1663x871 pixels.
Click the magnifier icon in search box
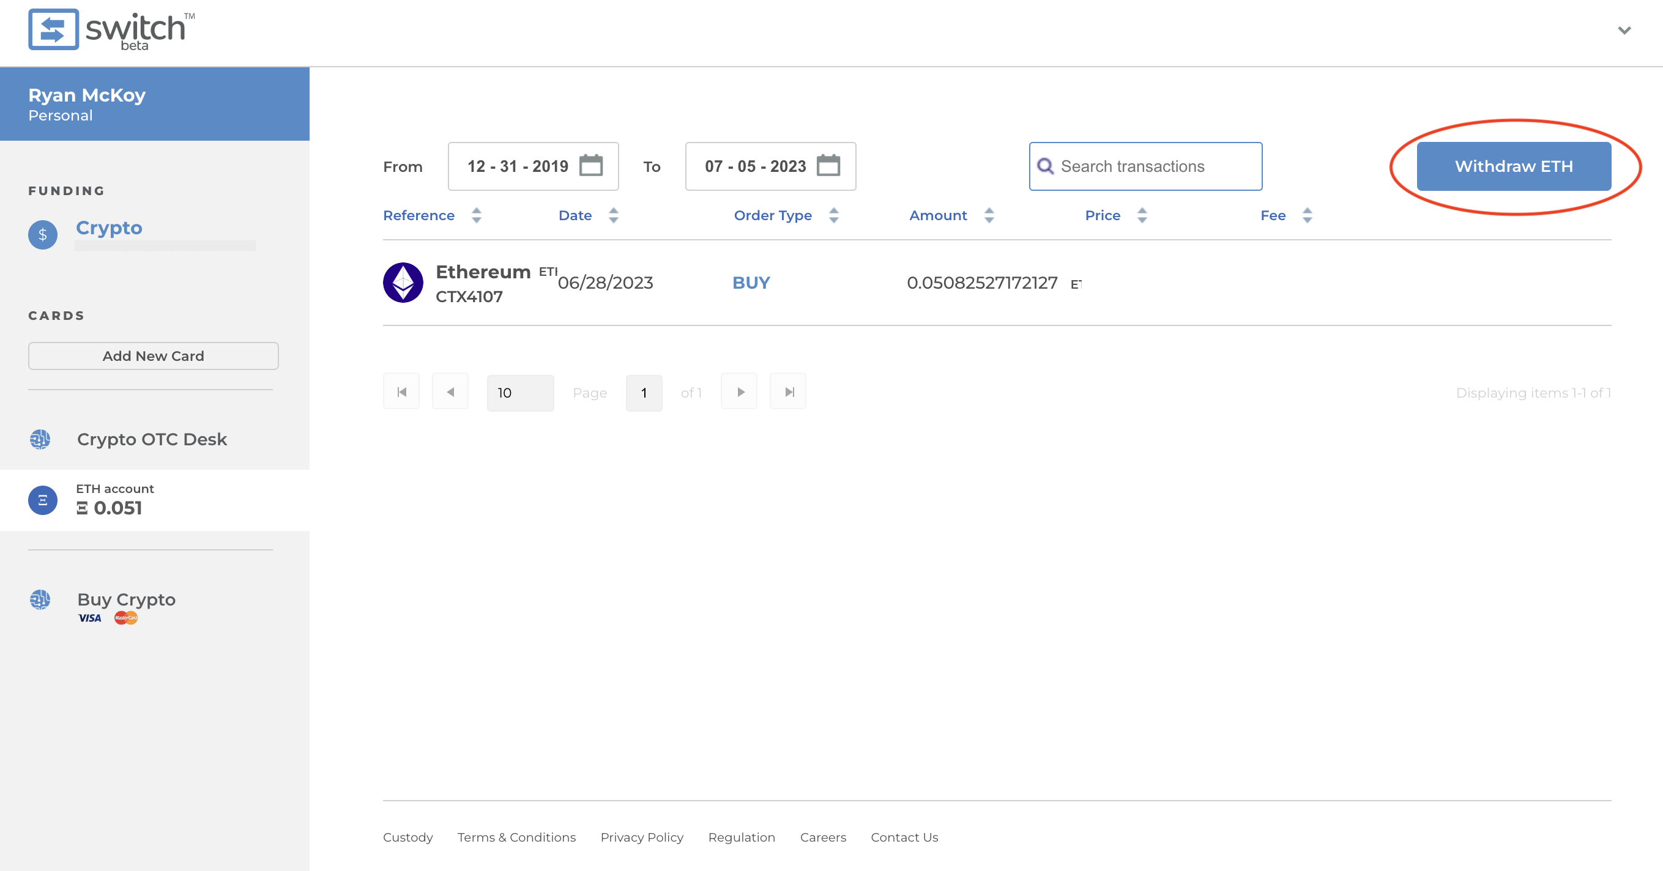(x=1045, y=166)
